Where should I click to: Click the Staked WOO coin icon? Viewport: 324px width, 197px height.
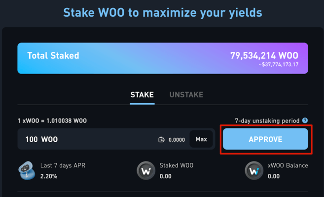tap(146, 170)
